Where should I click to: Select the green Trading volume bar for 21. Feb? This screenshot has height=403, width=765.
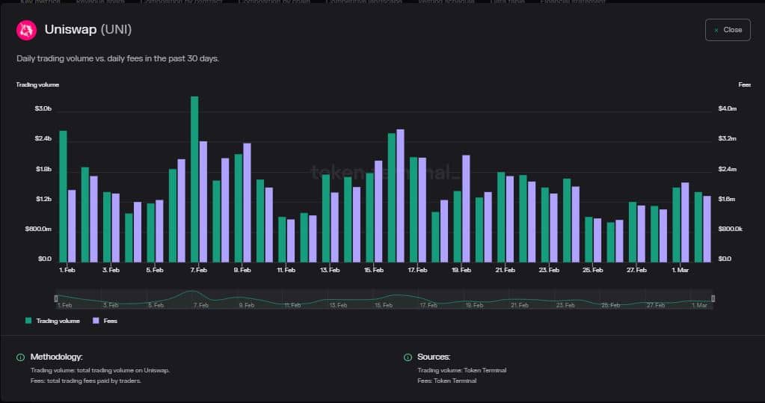click(x=501, y=217)
